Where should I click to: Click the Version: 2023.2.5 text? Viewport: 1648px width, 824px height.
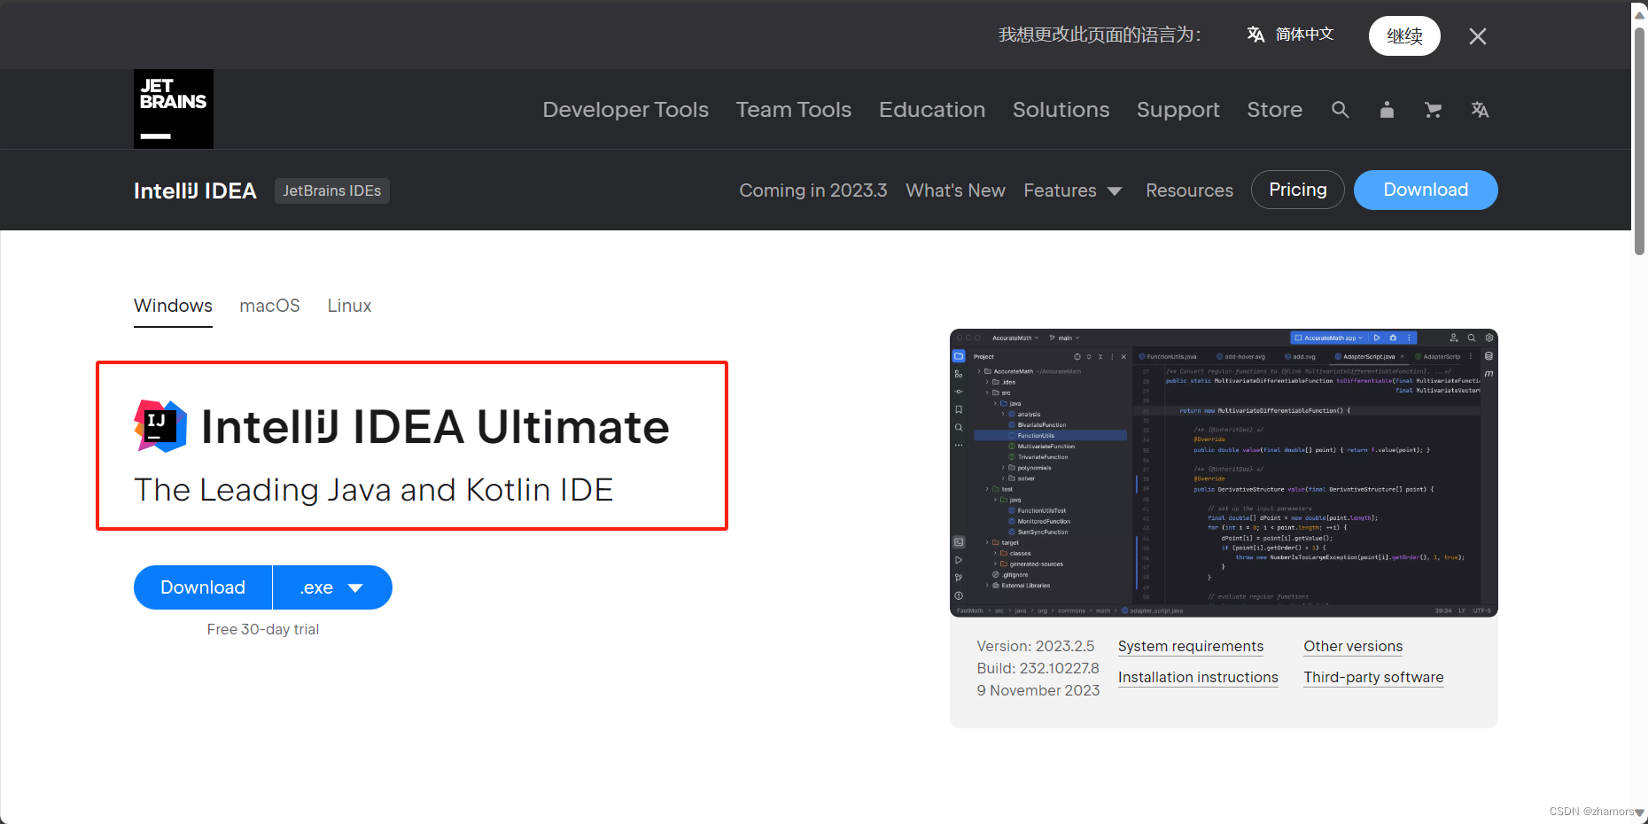1036,647
